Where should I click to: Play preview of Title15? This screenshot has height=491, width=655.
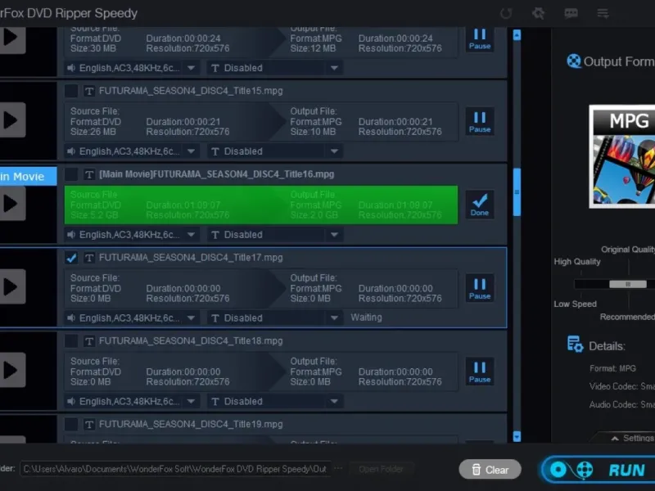tap(11, 120)
